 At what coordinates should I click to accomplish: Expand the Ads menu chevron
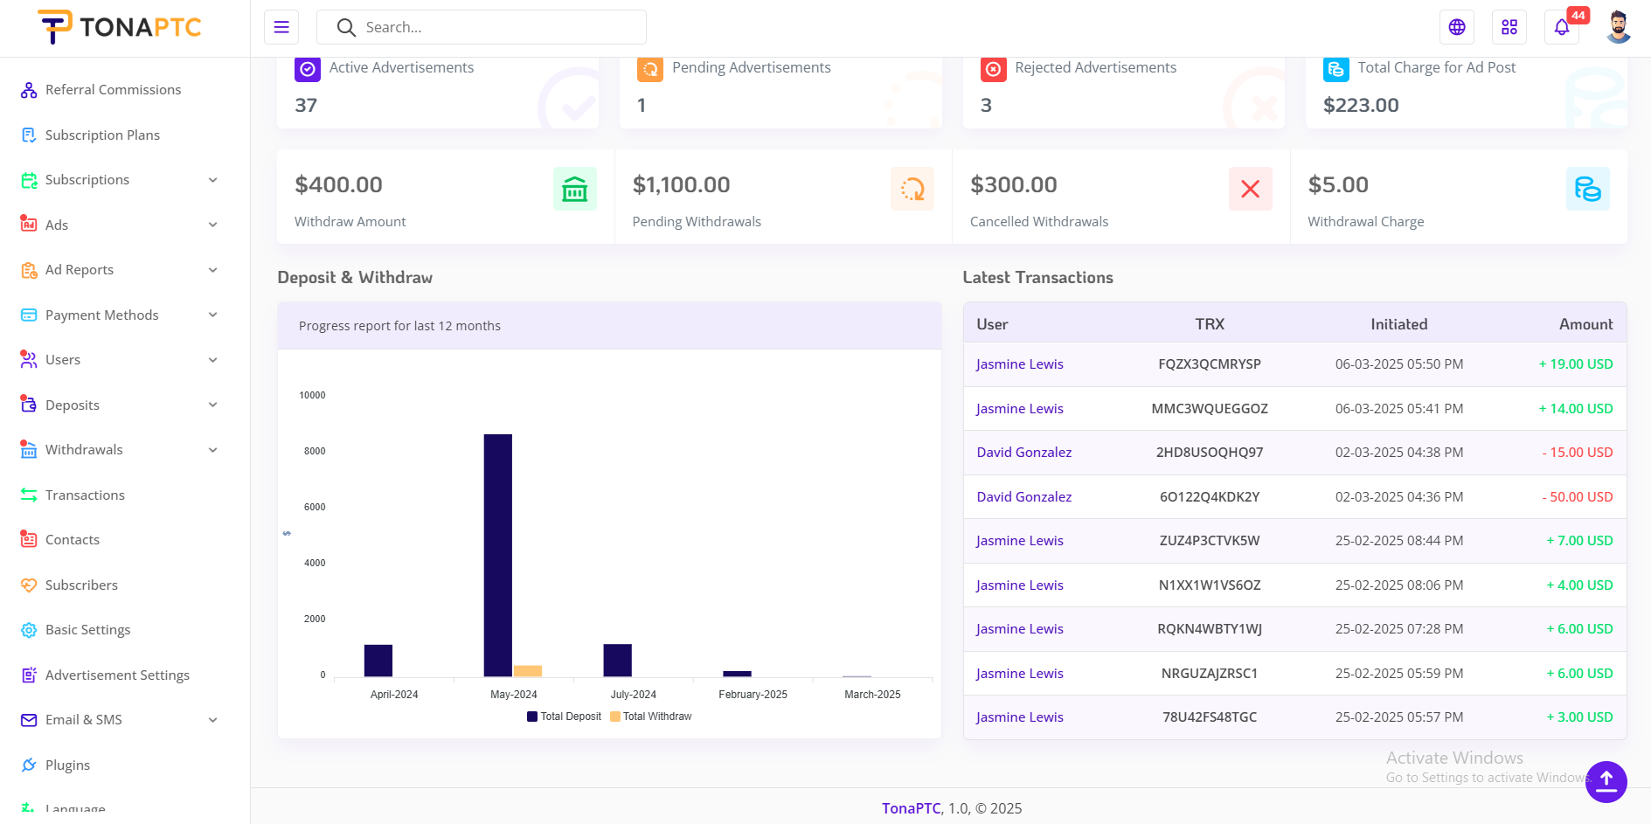pos(212,225)
